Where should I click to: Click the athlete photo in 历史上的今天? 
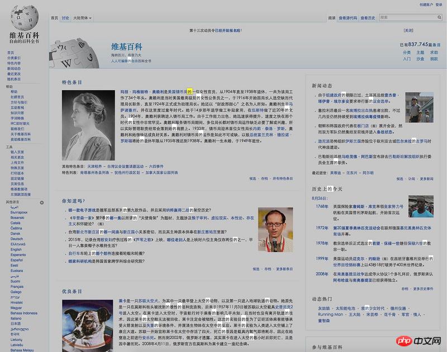coord(421,206)
